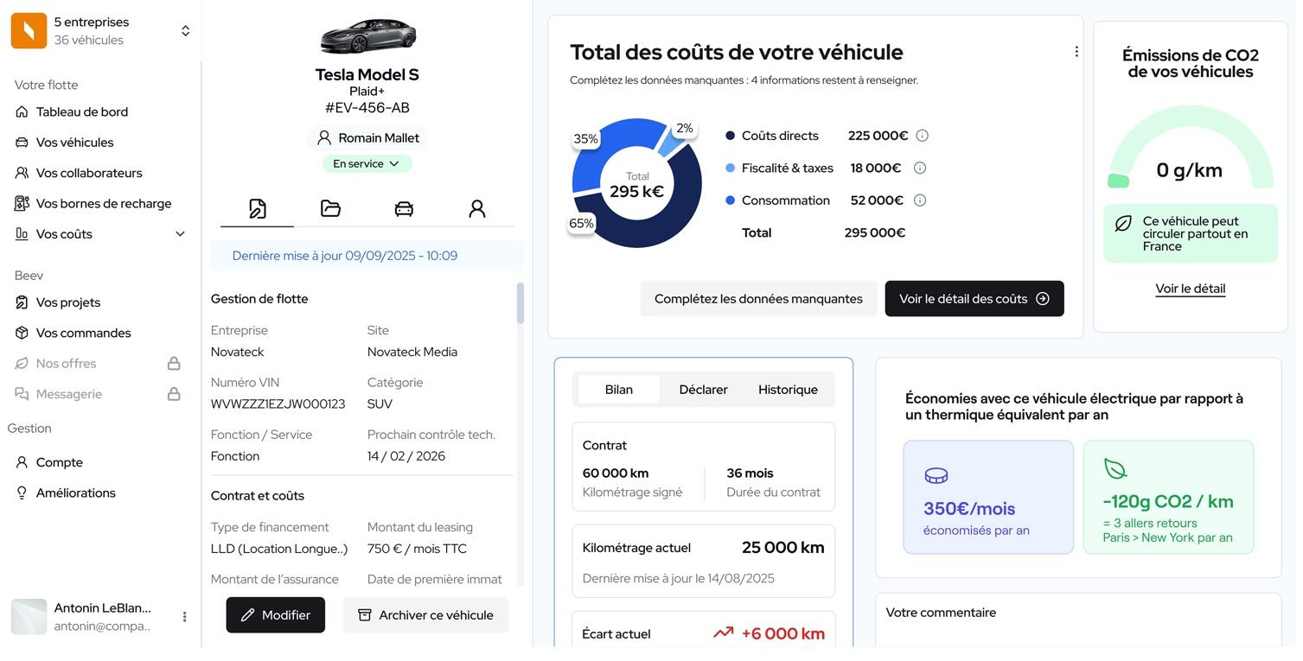Open three-dot menu on cost card
The width and height of the screenshot is (1303, 661).
point(1076,52)
